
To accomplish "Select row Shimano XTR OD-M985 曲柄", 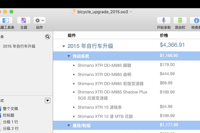I will pyautogui.click(x=104, y=74).
